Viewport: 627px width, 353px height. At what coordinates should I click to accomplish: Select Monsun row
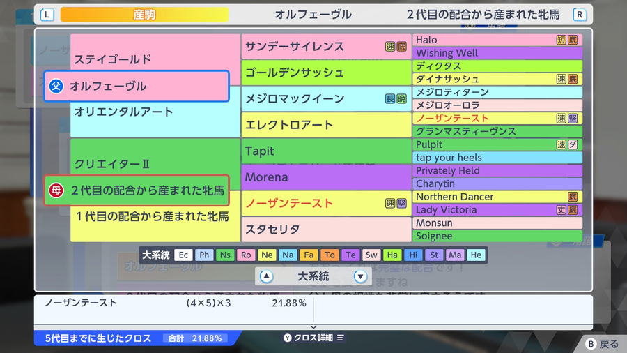coord(497,223)
